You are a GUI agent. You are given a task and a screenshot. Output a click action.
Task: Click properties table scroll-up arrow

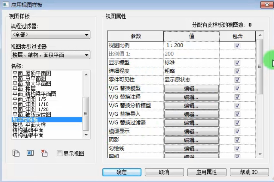tap(260, 35)
